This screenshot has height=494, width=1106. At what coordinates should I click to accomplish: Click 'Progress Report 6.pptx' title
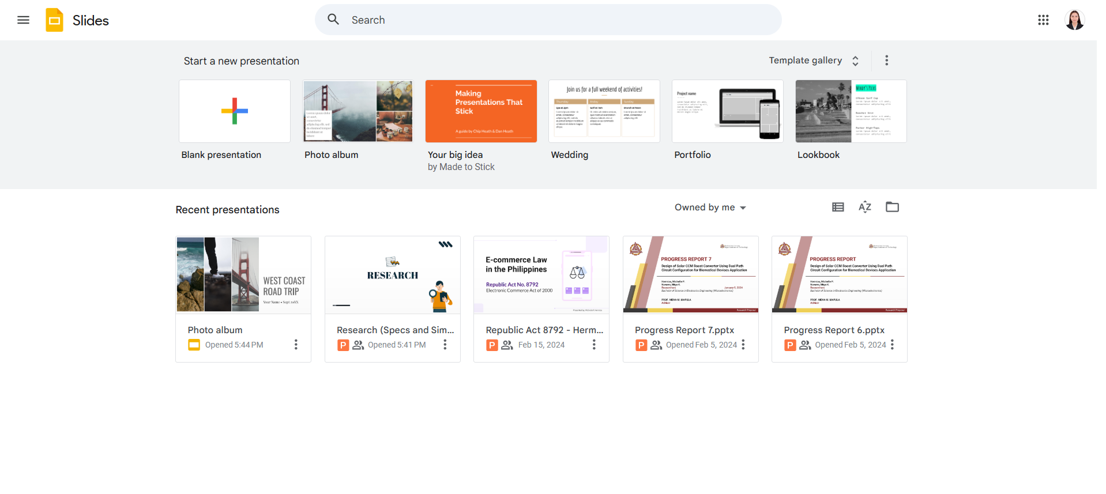tap(834, 330)
